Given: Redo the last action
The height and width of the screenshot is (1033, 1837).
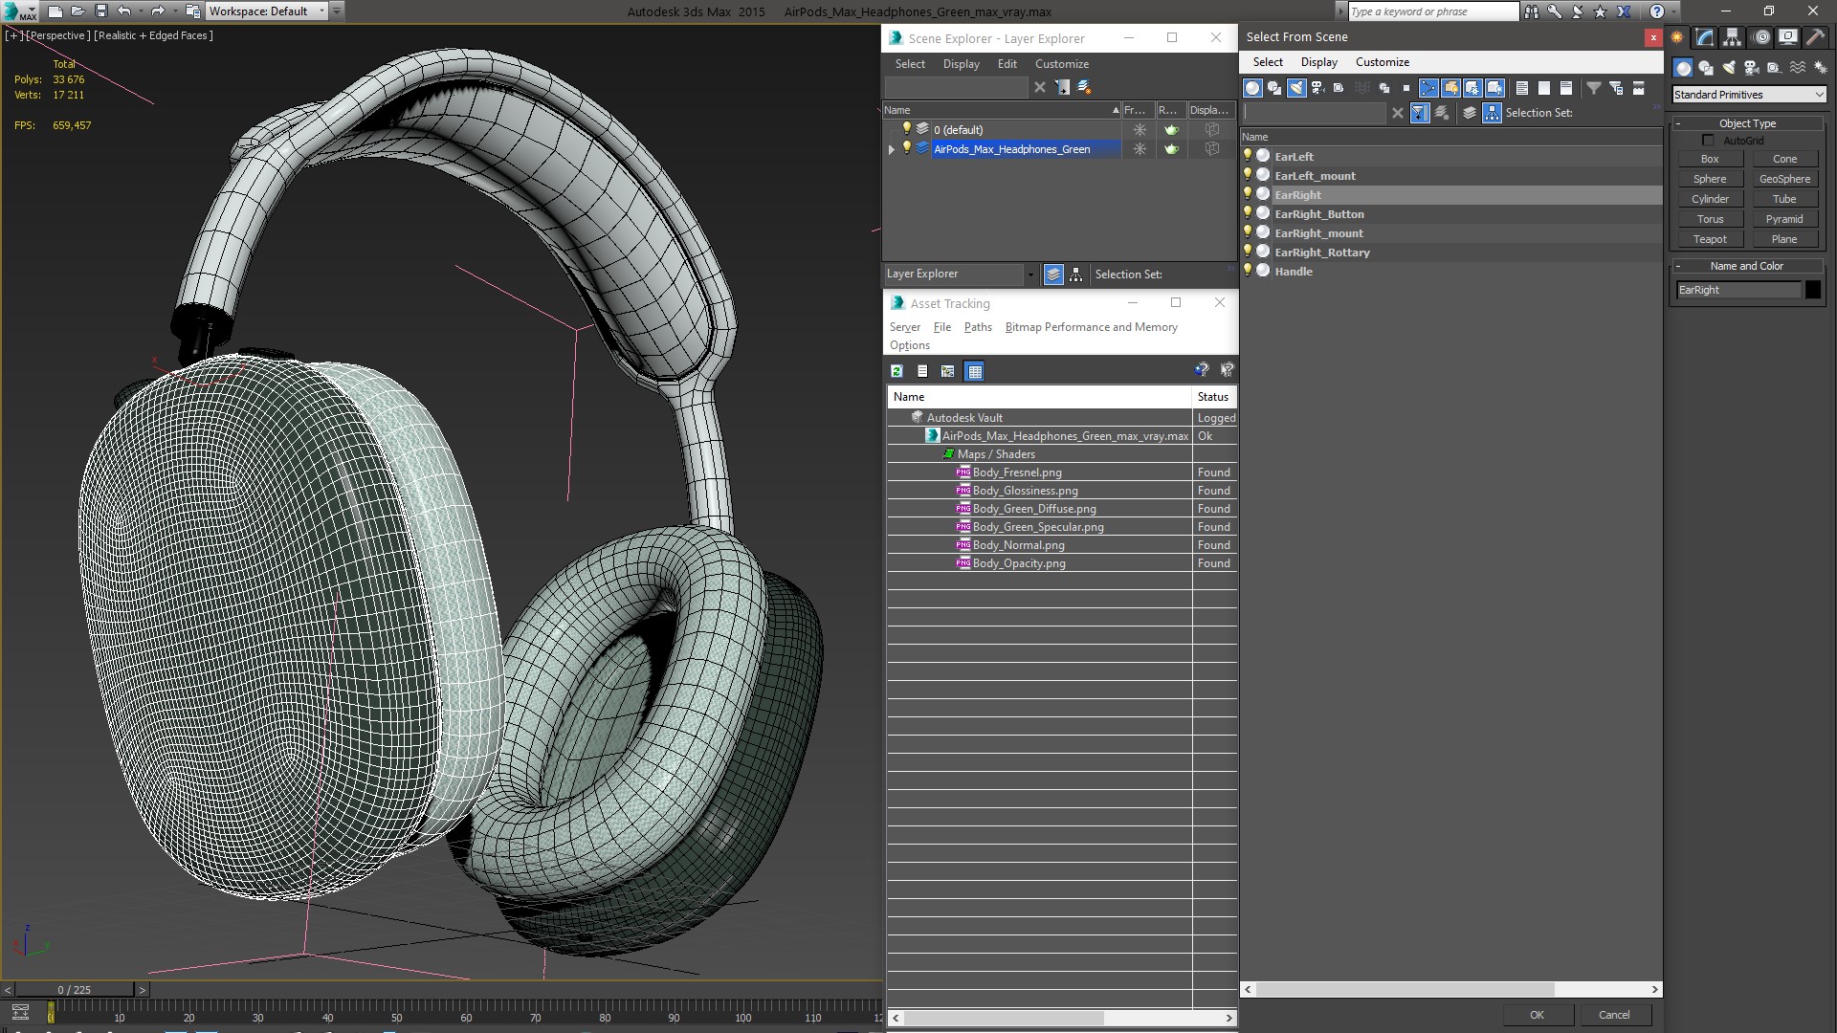Looking at the screenshot, I should pyautogui.click(x=158, y=11).
